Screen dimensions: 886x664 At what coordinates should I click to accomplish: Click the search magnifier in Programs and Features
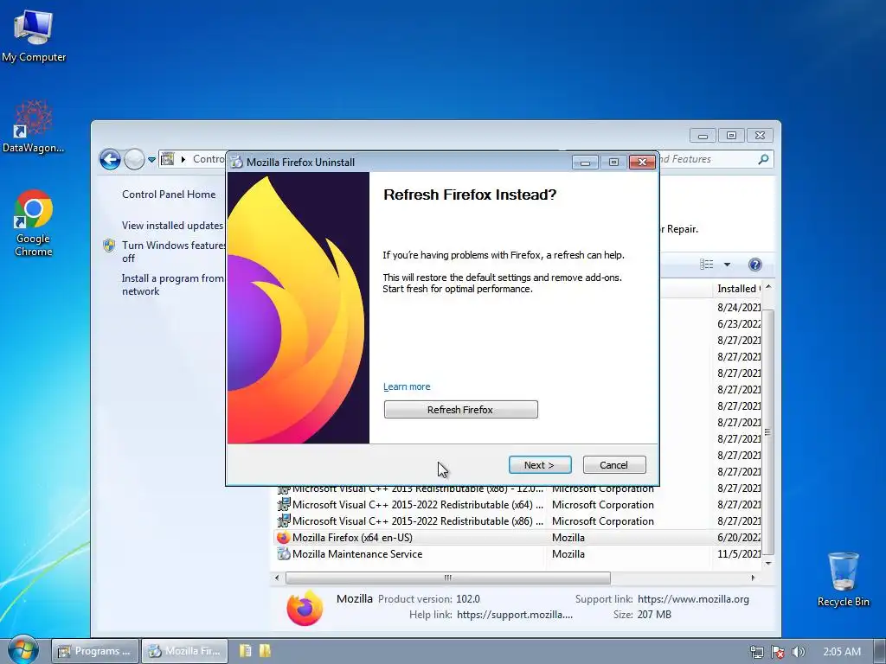click(763, 159)
